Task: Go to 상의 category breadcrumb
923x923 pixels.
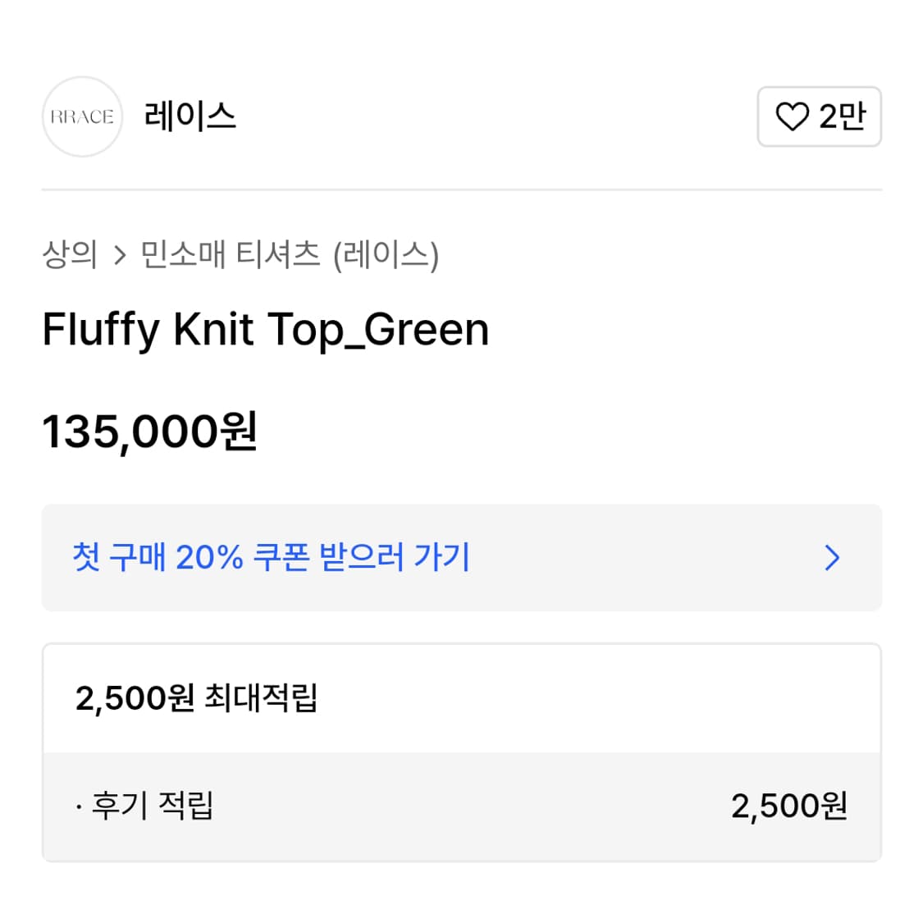Action: point(70,254)
